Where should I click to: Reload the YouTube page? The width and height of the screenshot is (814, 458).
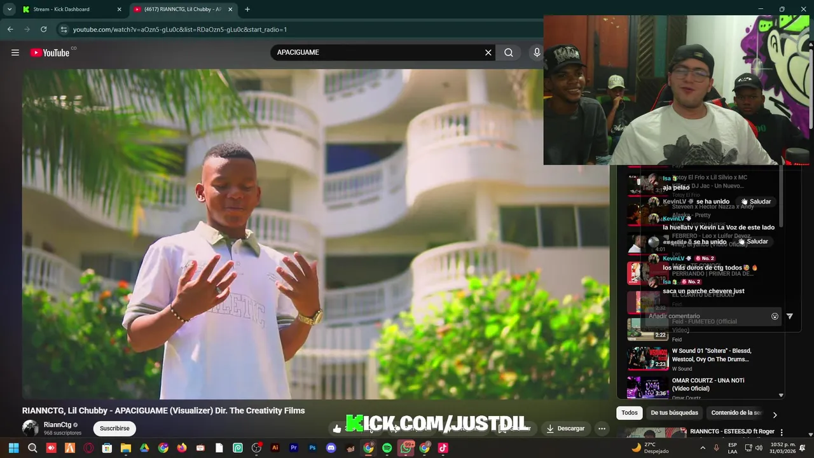(x=43, y=29)
